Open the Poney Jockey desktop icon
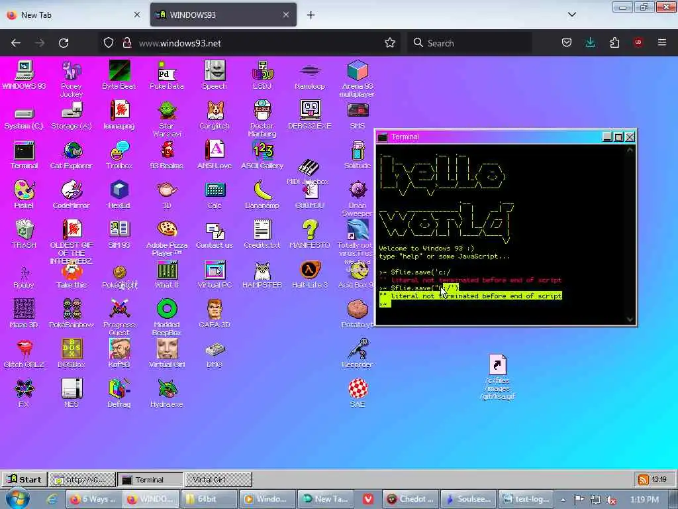Image resolution: width=678 pixels, height=509 pixels. (x=72, y=78)
